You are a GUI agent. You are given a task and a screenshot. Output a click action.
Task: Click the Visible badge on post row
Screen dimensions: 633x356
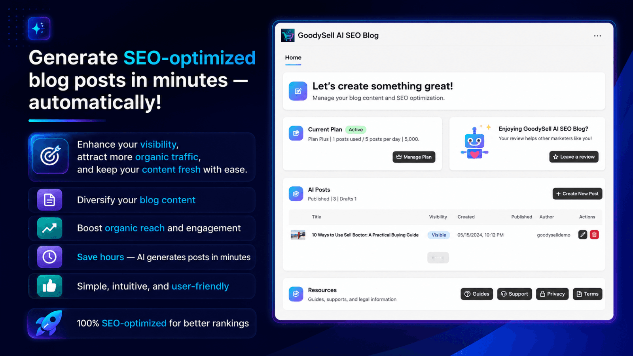click(439, 235)
